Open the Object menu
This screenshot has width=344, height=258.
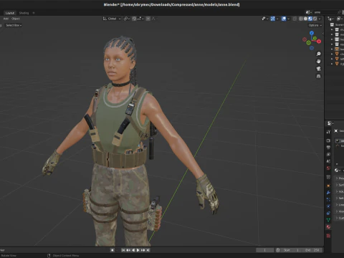16,19
